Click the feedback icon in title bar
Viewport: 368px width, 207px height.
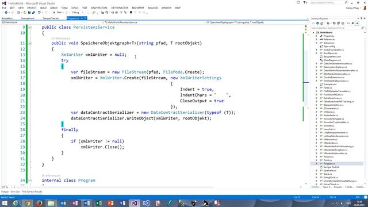[298, 2]
